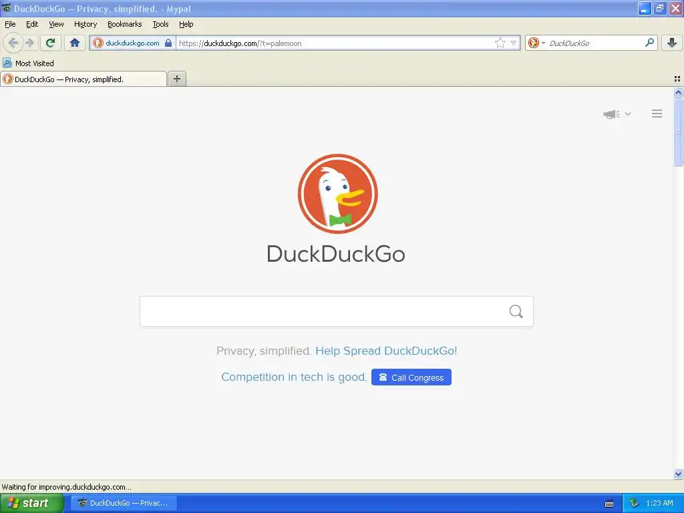Click the duckduckgo.com site identity label
684x513 pixels.
[132, 43]
